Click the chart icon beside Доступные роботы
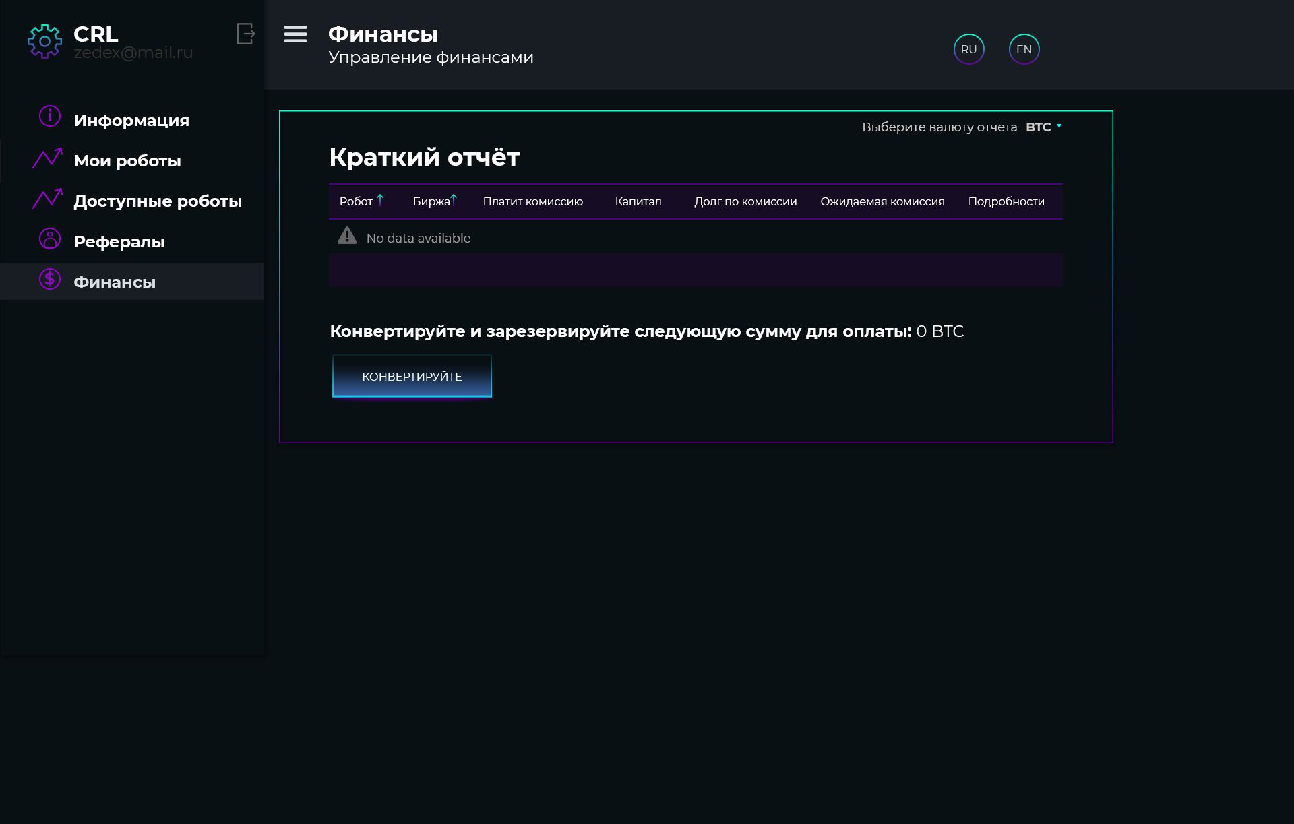Image resolution: width=1294 pixels, height=824 pixels. click(47, 199)
